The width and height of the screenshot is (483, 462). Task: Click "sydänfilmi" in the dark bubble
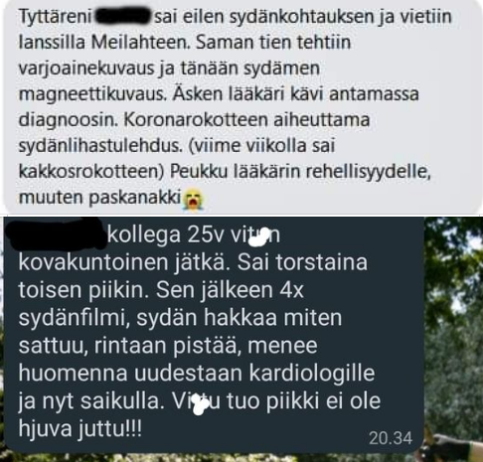point(75,319)
